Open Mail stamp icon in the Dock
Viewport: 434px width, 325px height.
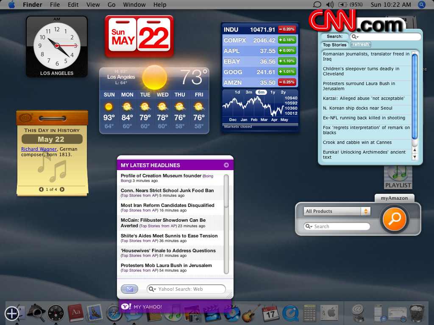[x=95, y=313]
